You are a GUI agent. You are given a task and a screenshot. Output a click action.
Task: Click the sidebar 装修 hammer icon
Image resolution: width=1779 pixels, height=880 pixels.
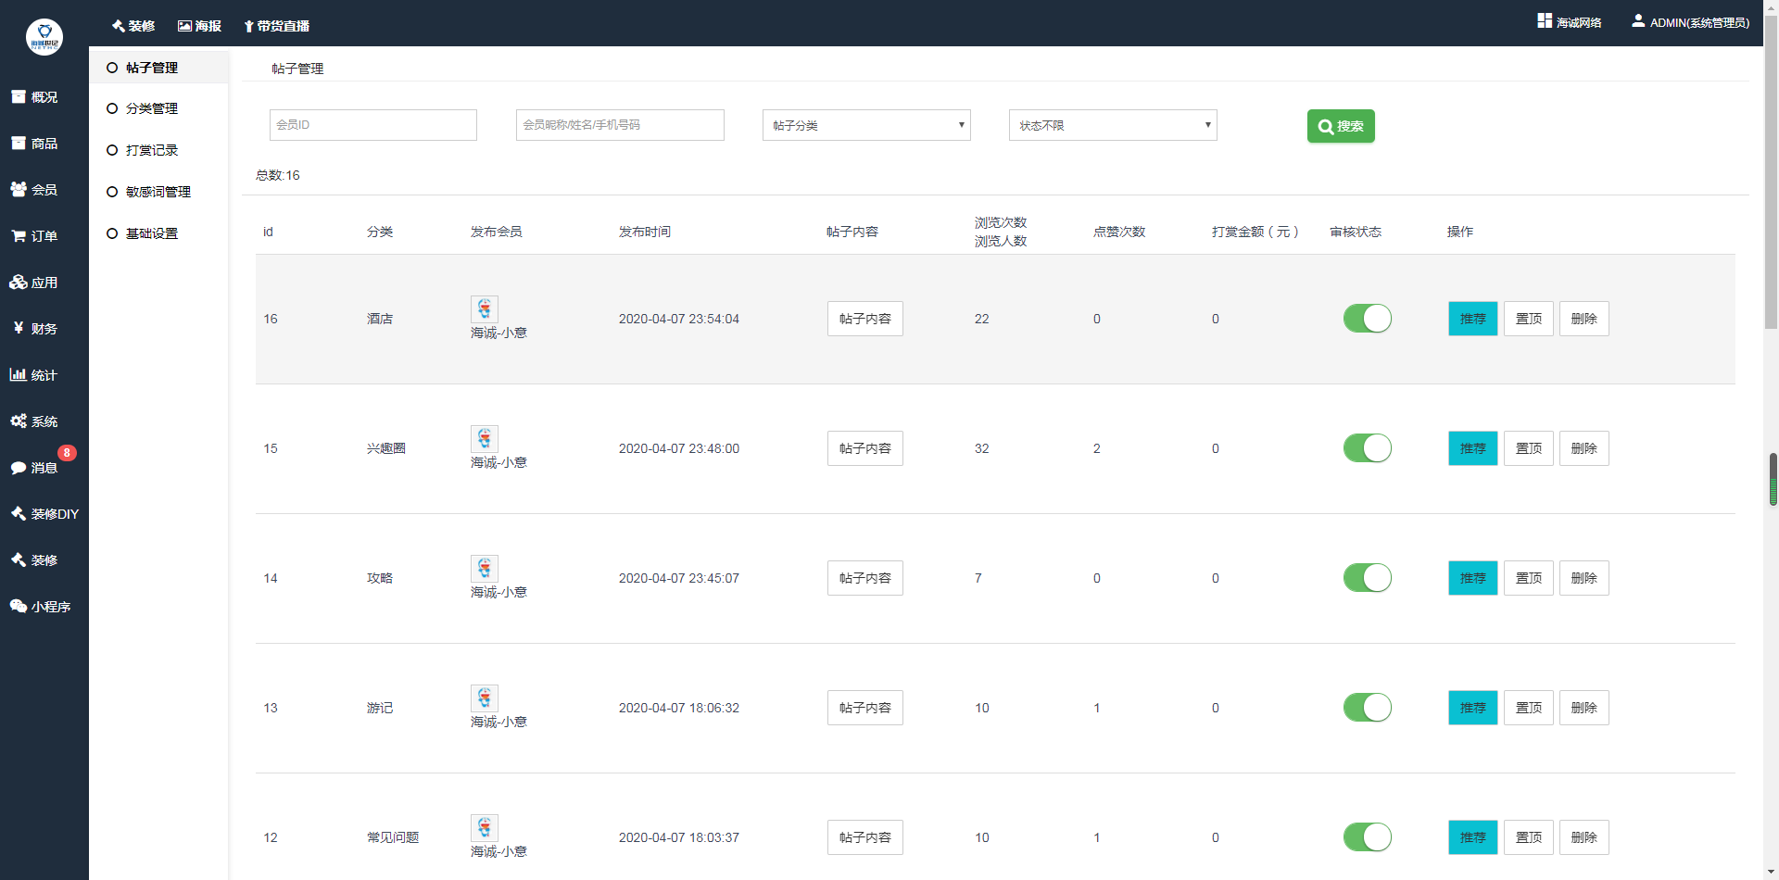click(19, 559)
